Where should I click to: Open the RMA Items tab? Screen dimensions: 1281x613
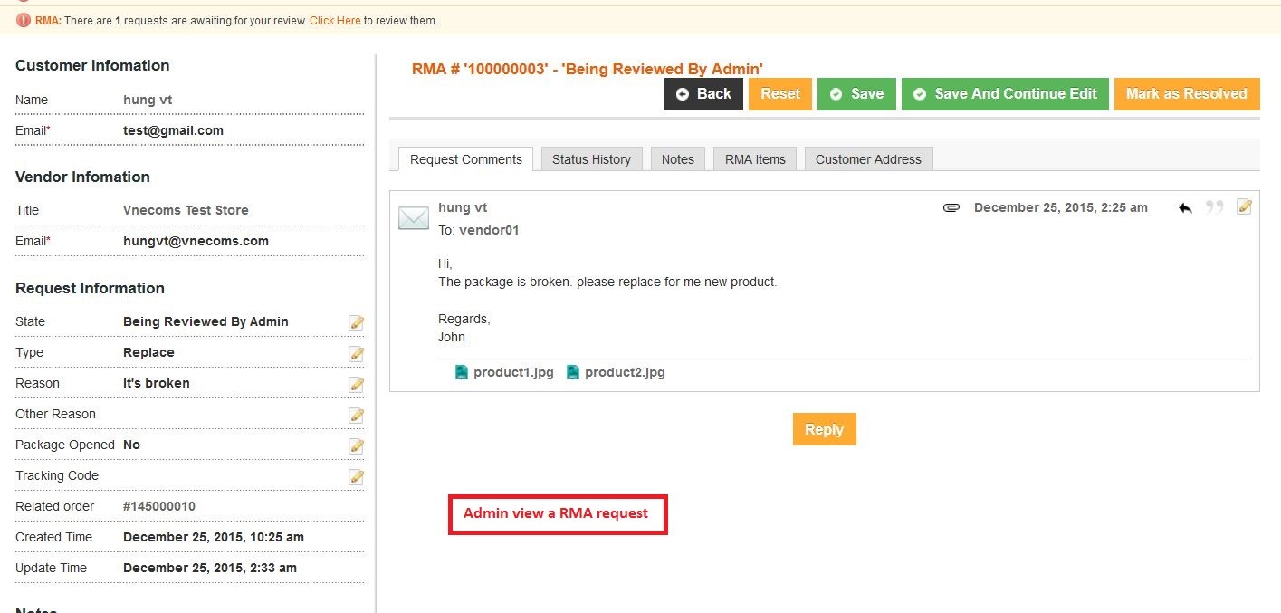pyautogui.click(x=755, y=159)
